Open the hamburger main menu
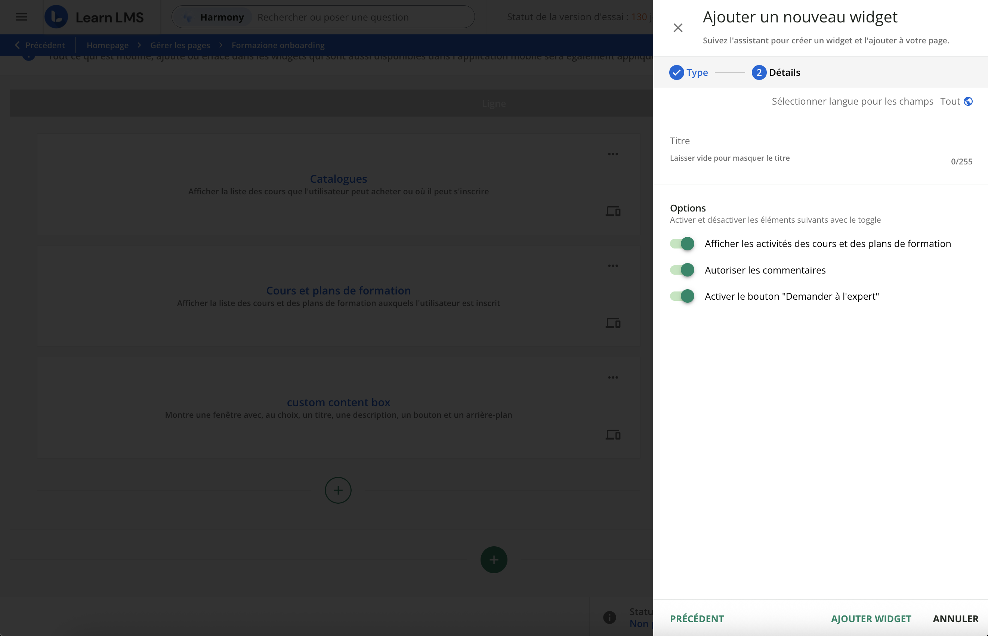The image size is (988, 636). click(x=21, y=17)
